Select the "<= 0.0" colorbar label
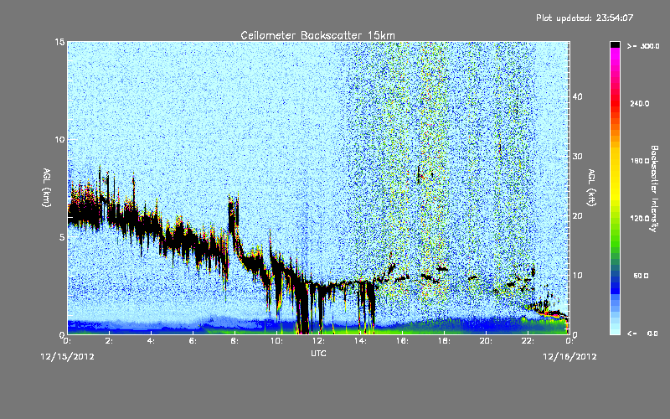 643,334
